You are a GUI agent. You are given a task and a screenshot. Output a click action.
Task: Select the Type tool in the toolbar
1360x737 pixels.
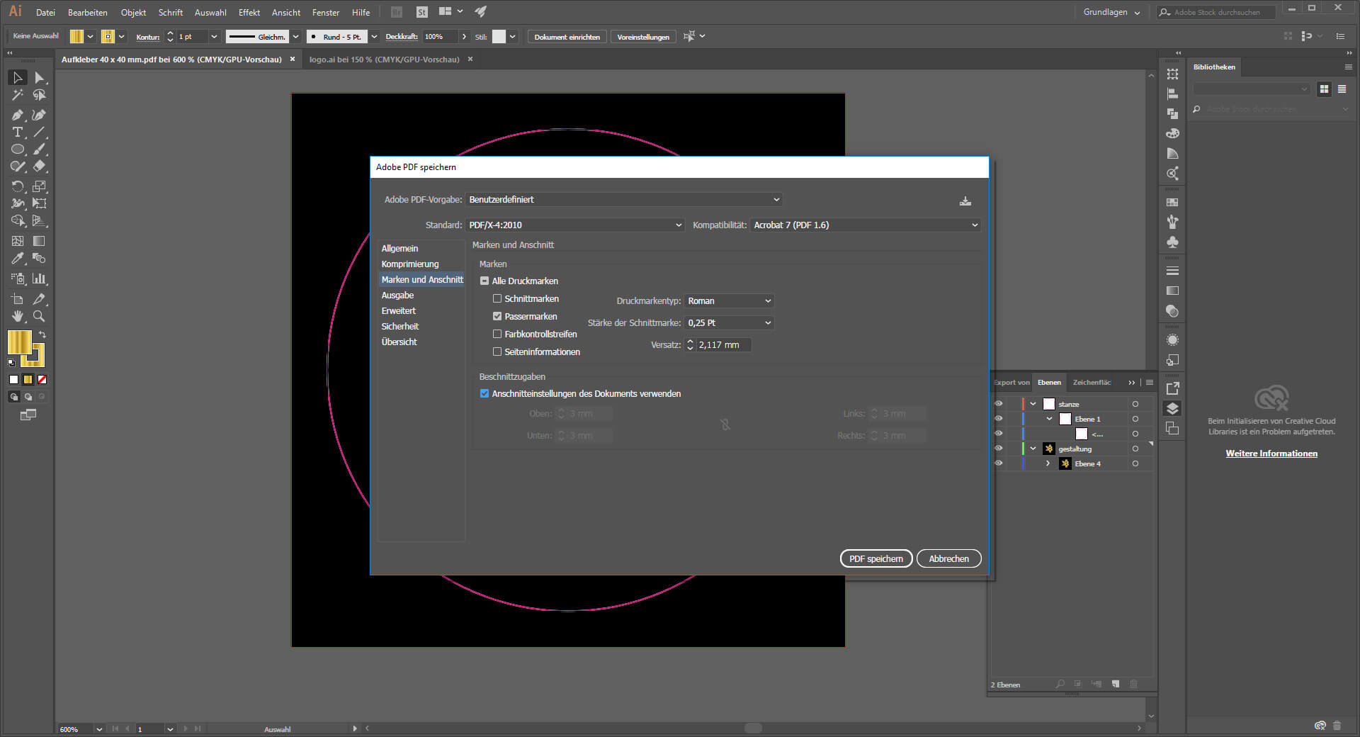tap(18, 133)
